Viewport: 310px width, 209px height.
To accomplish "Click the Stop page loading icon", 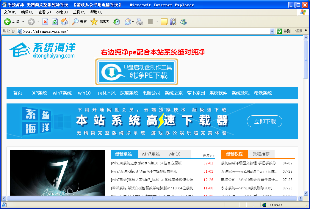I will [x=46, y=22].
